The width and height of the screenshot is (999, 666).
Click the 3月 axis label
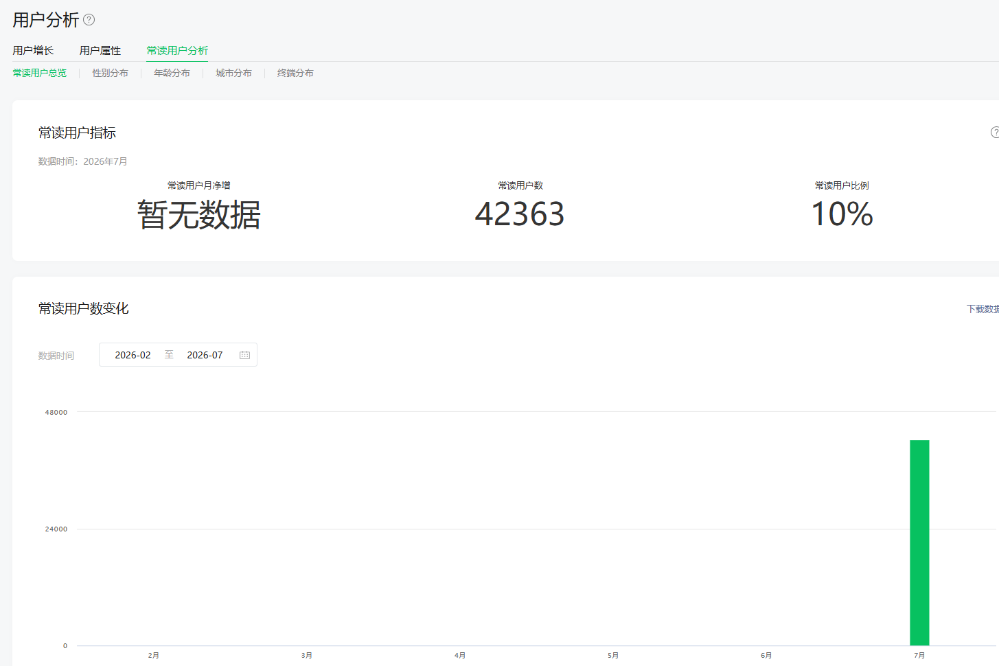[307, 656]
